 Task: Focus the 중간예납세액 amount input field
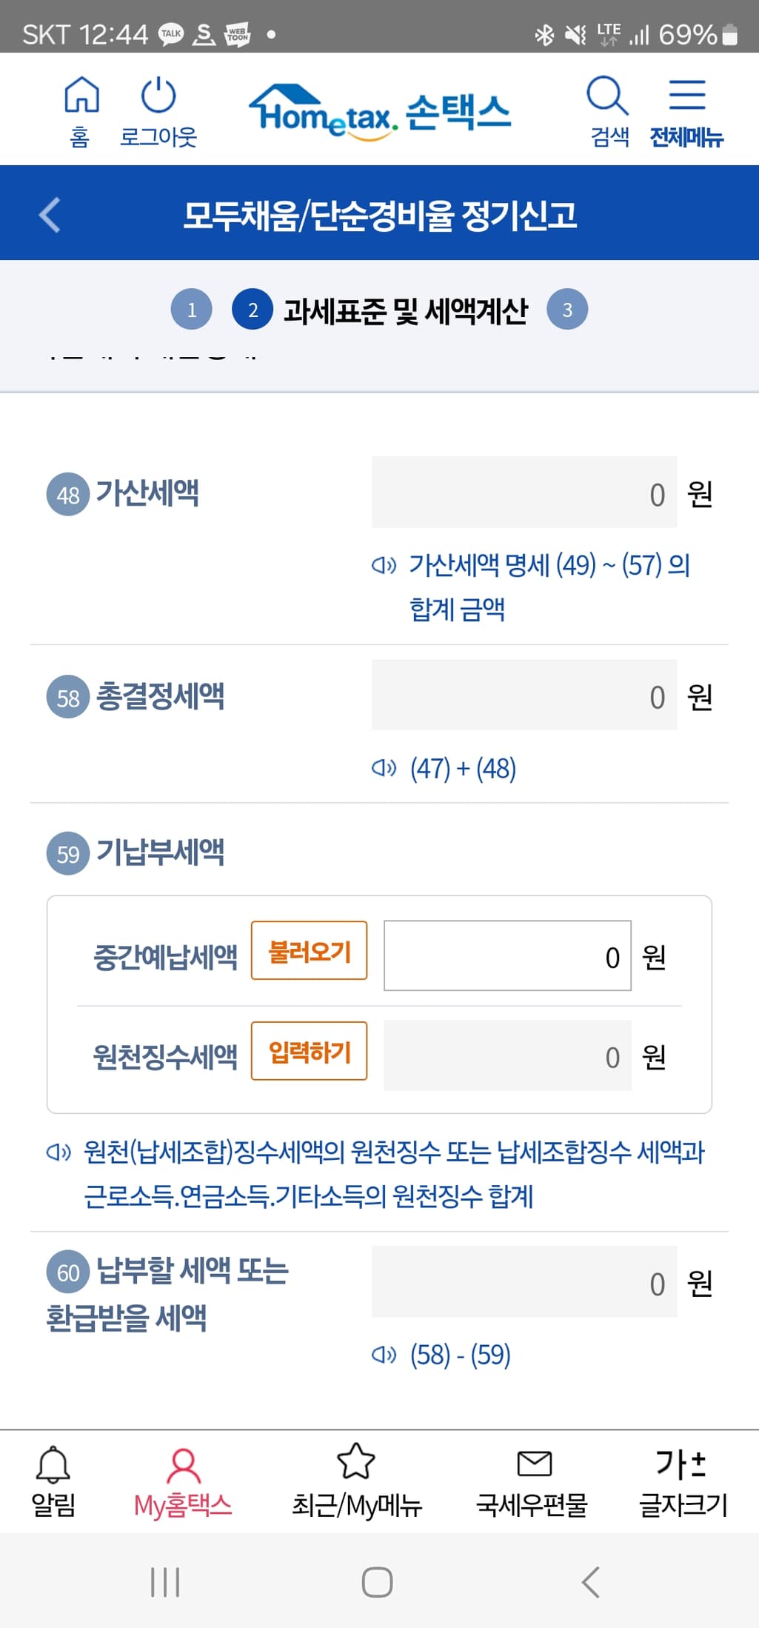pyautogui.click(x=507, y=956)
